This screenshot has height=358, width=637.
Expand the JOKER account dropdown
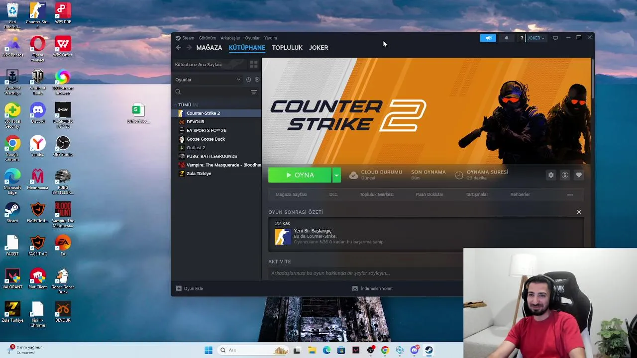(x=536, y=38)
